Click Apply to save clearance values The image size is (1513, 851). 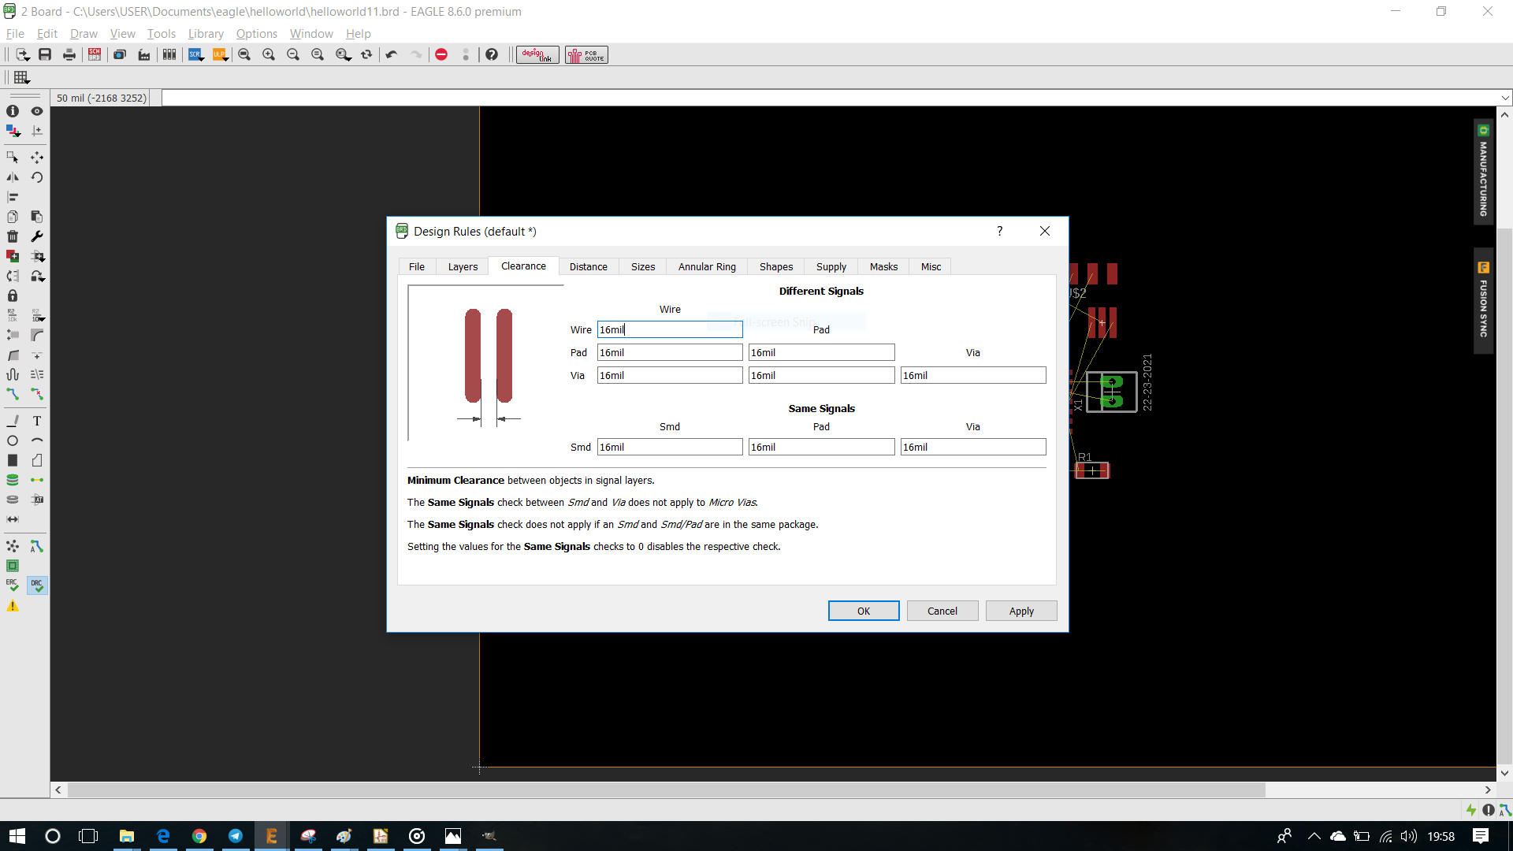[1020, 610]
